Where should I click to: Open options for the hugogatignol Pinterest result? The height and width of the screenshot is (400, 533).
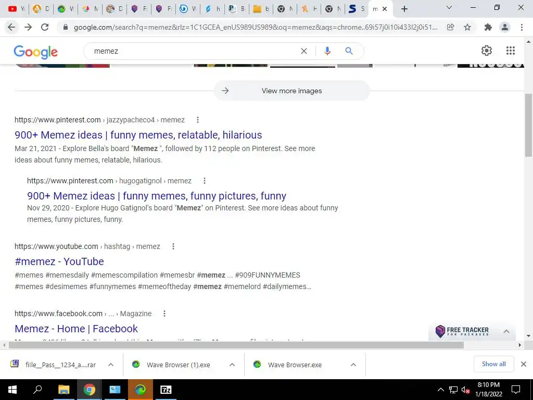pos(204,181)
